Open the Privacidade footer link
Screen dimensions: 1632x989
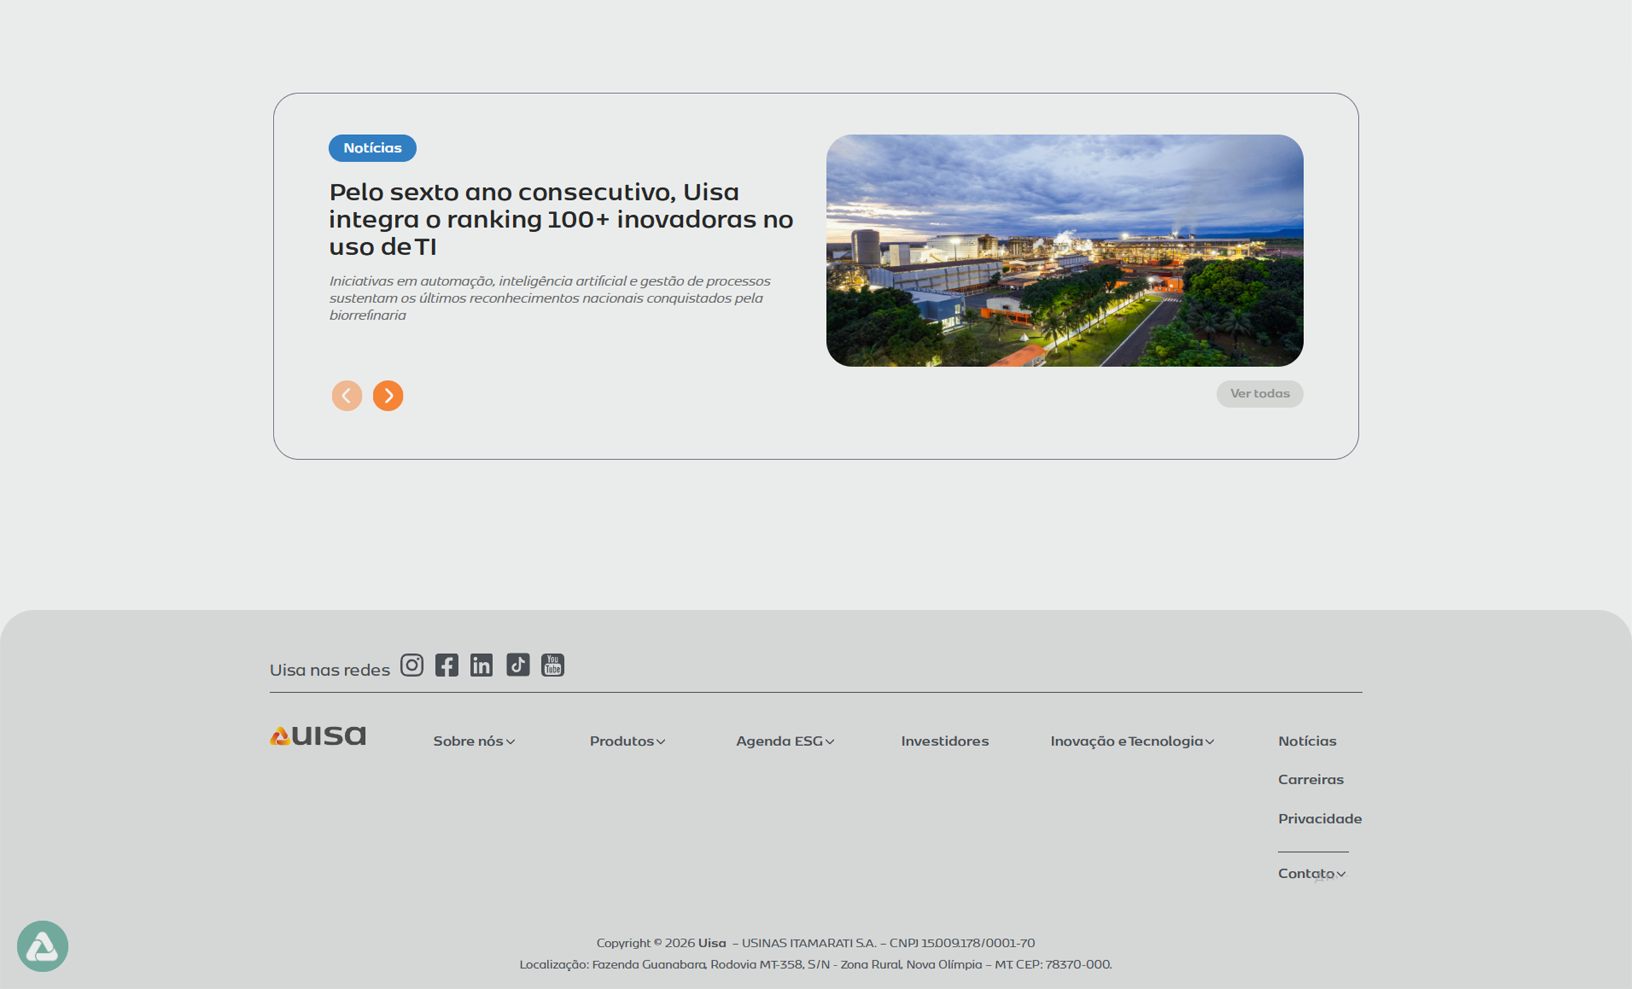click(1319, 819)
